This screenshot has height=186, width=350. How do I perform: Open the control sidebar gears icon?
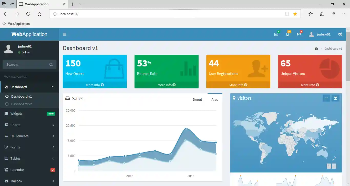340,34
